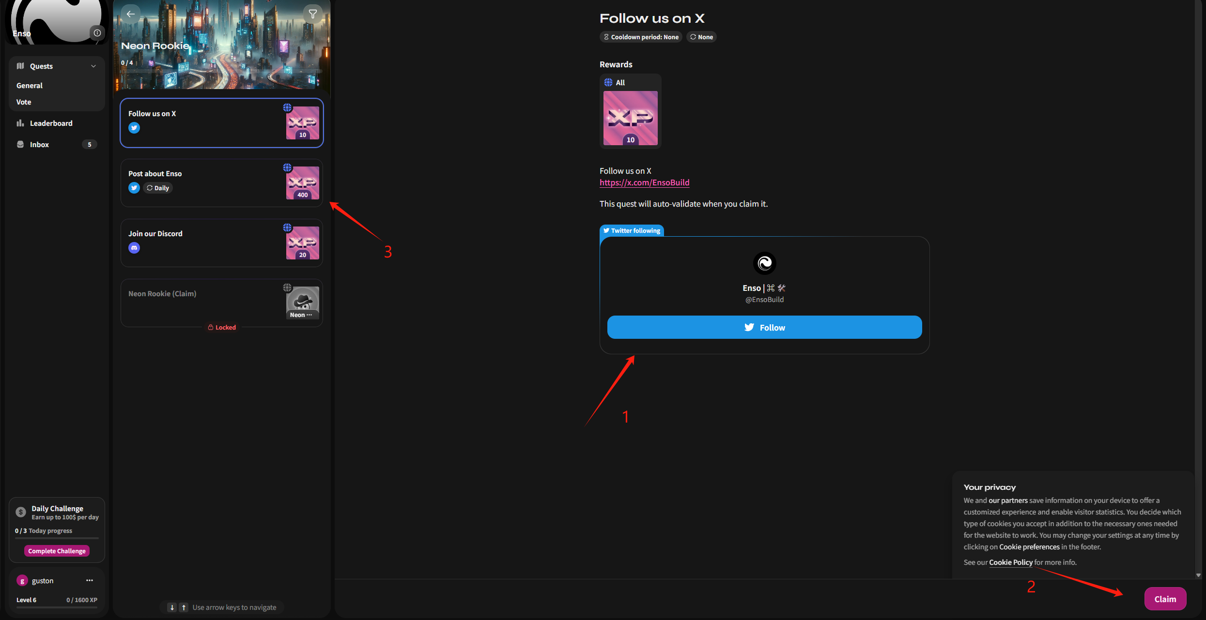1206x620 pixels.
Task: Click the Quests map icon in sidebar
Action: coord(20,66)
